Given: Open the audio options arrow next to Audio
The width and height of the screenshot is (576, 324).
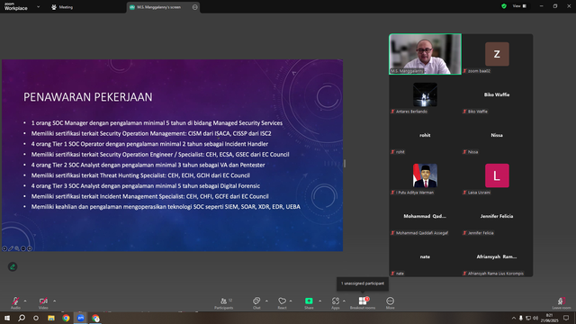Looking at the screenshot, I should tap(25, 301).
